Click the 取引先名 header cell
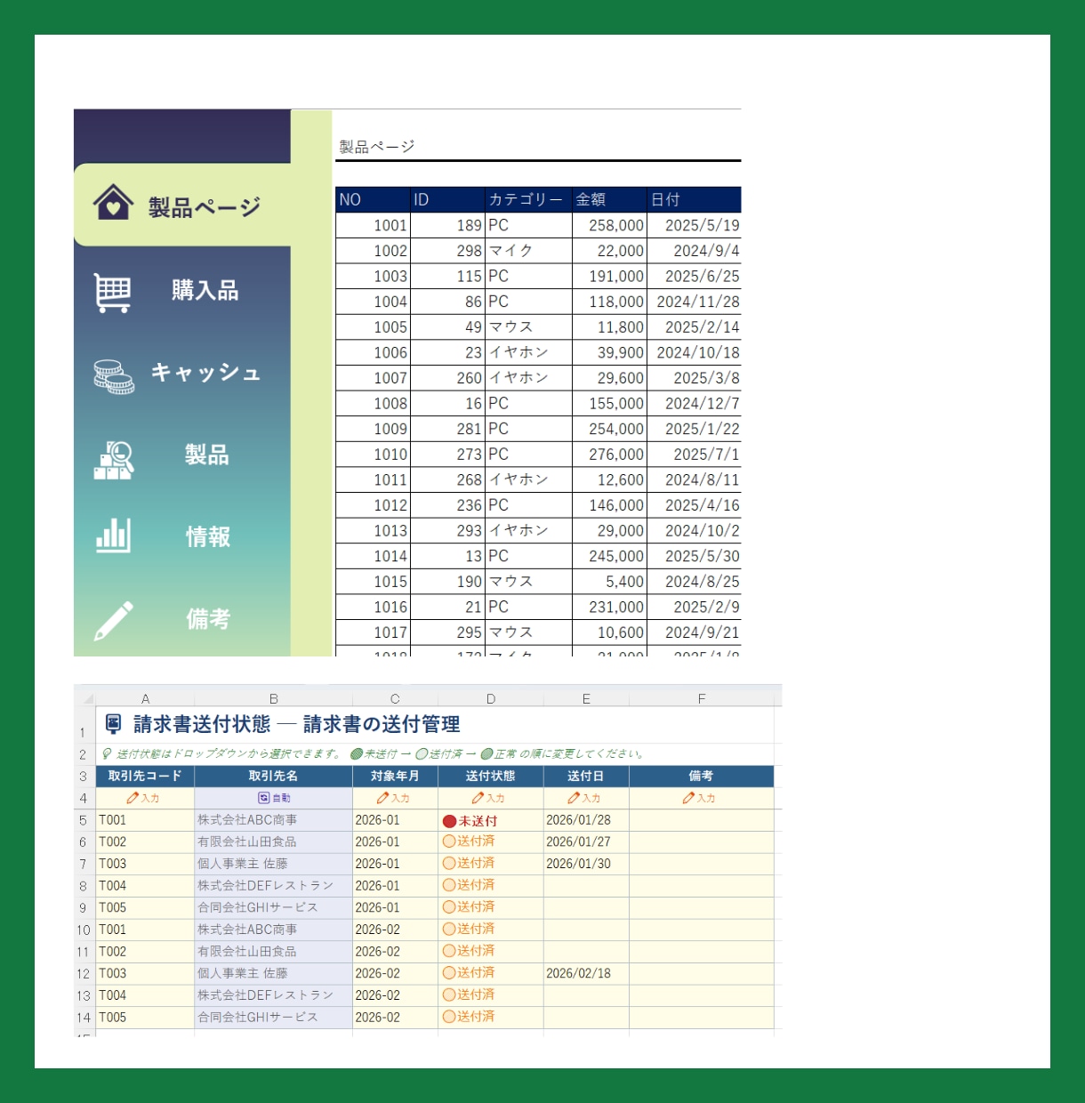The image size is (1085, 1103). pos(273,776)
